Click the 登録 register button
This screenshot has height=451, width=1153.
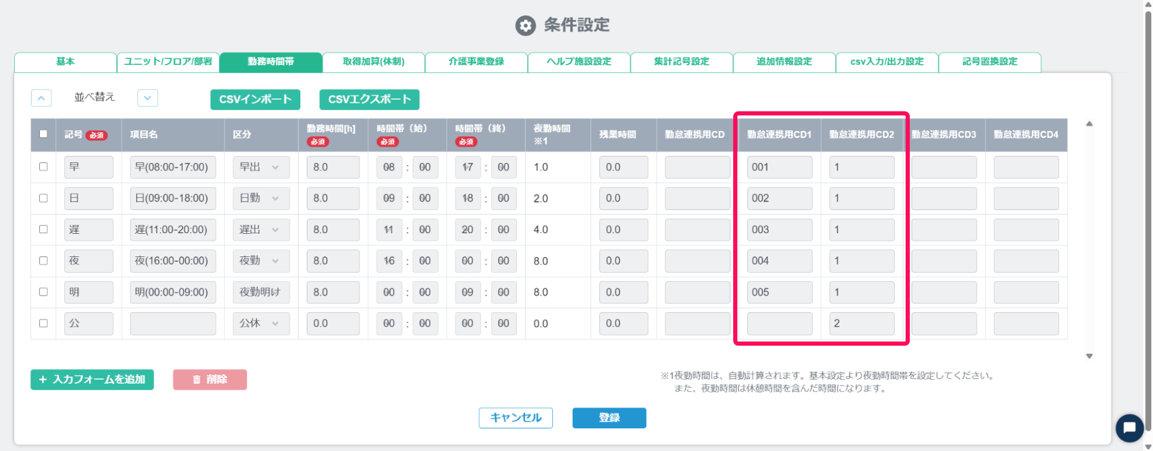(609, 418)
